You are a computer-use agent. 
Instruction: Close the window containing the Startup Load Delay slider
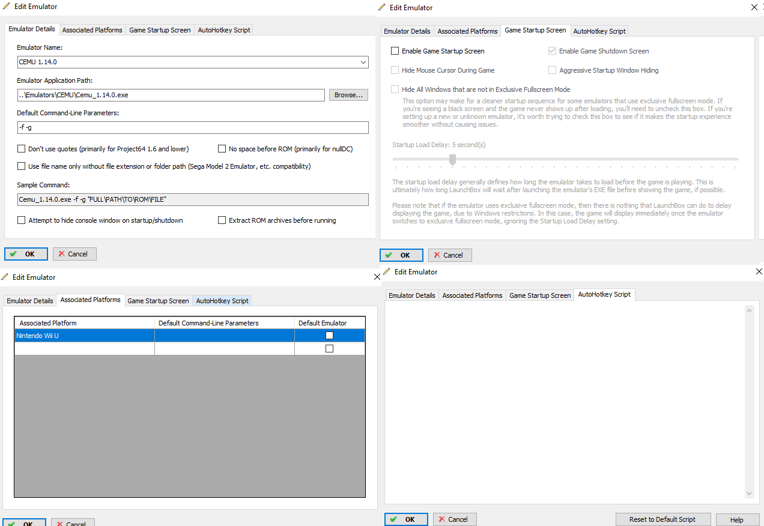(x=755, y=7)
